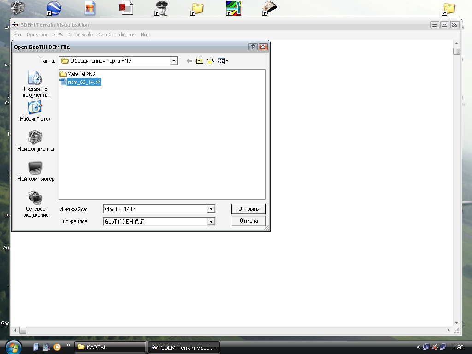Viewport: 472px width, 354px height.
Task: Click the Открыть button
Action: pyautogui.click(x=248, y=209)
